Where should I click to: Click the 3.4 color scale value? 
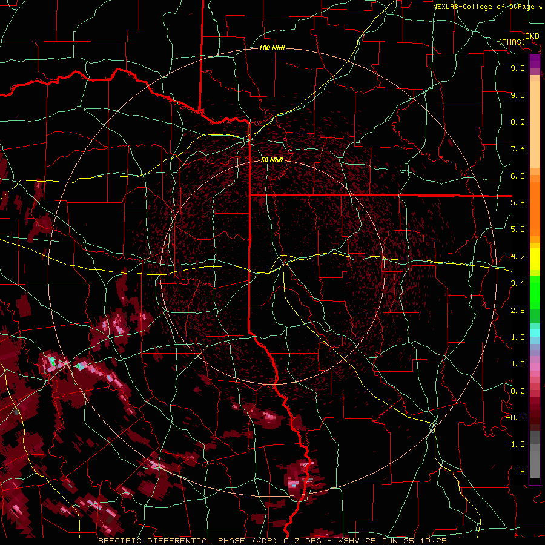tap(518, 283)
